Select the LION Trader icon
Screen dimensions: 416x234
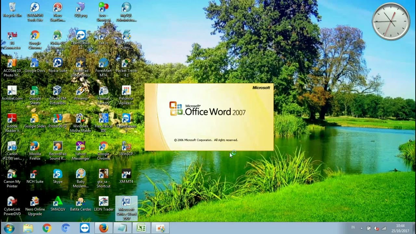tap(103, 204)
